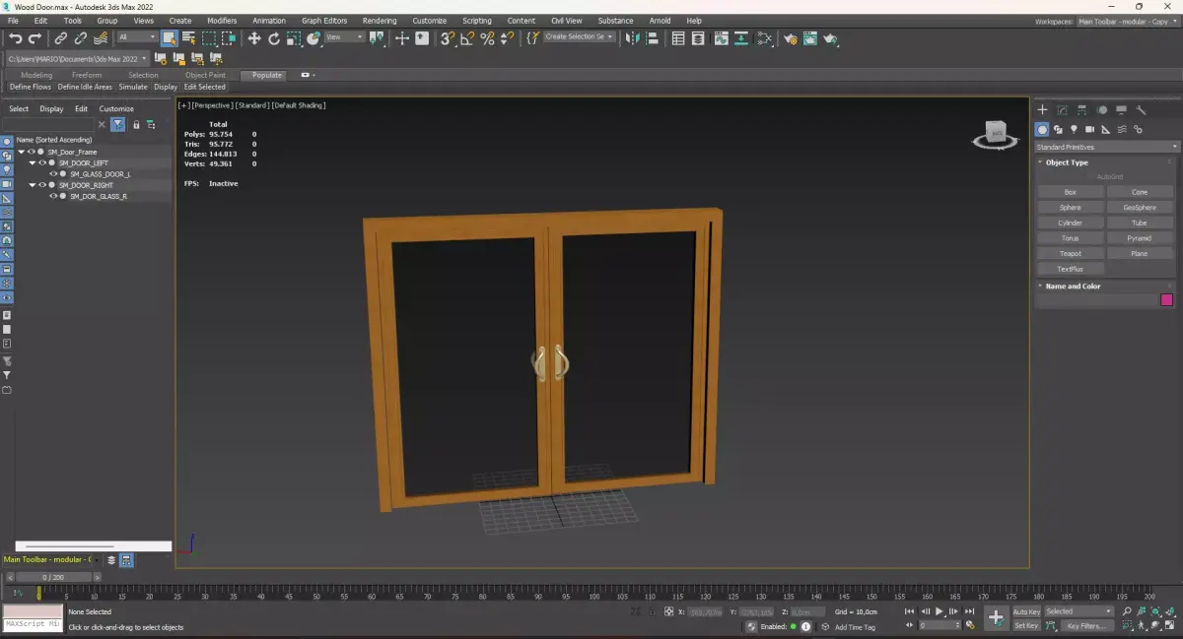Viewport: 1183px width, 639px height.
Task: Open Select by Name dialog icon
Action: point(189,38)
